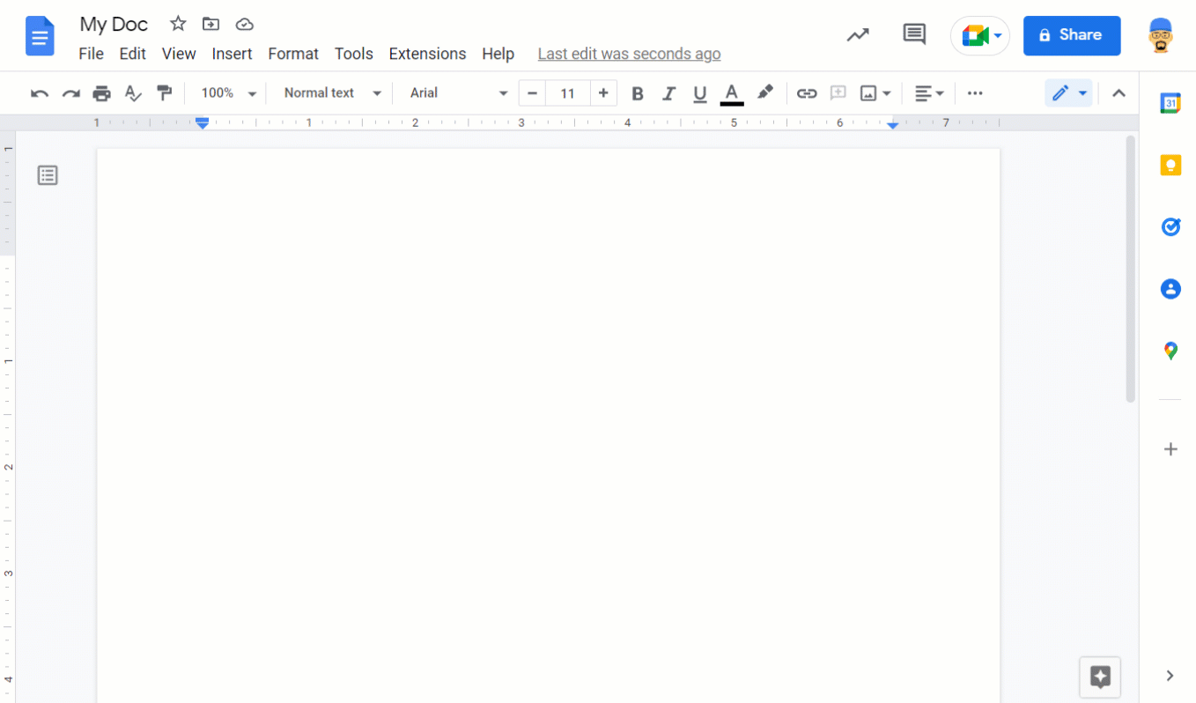
Task: Click the left indent marker on ruler
Action: tap(203, 123)
